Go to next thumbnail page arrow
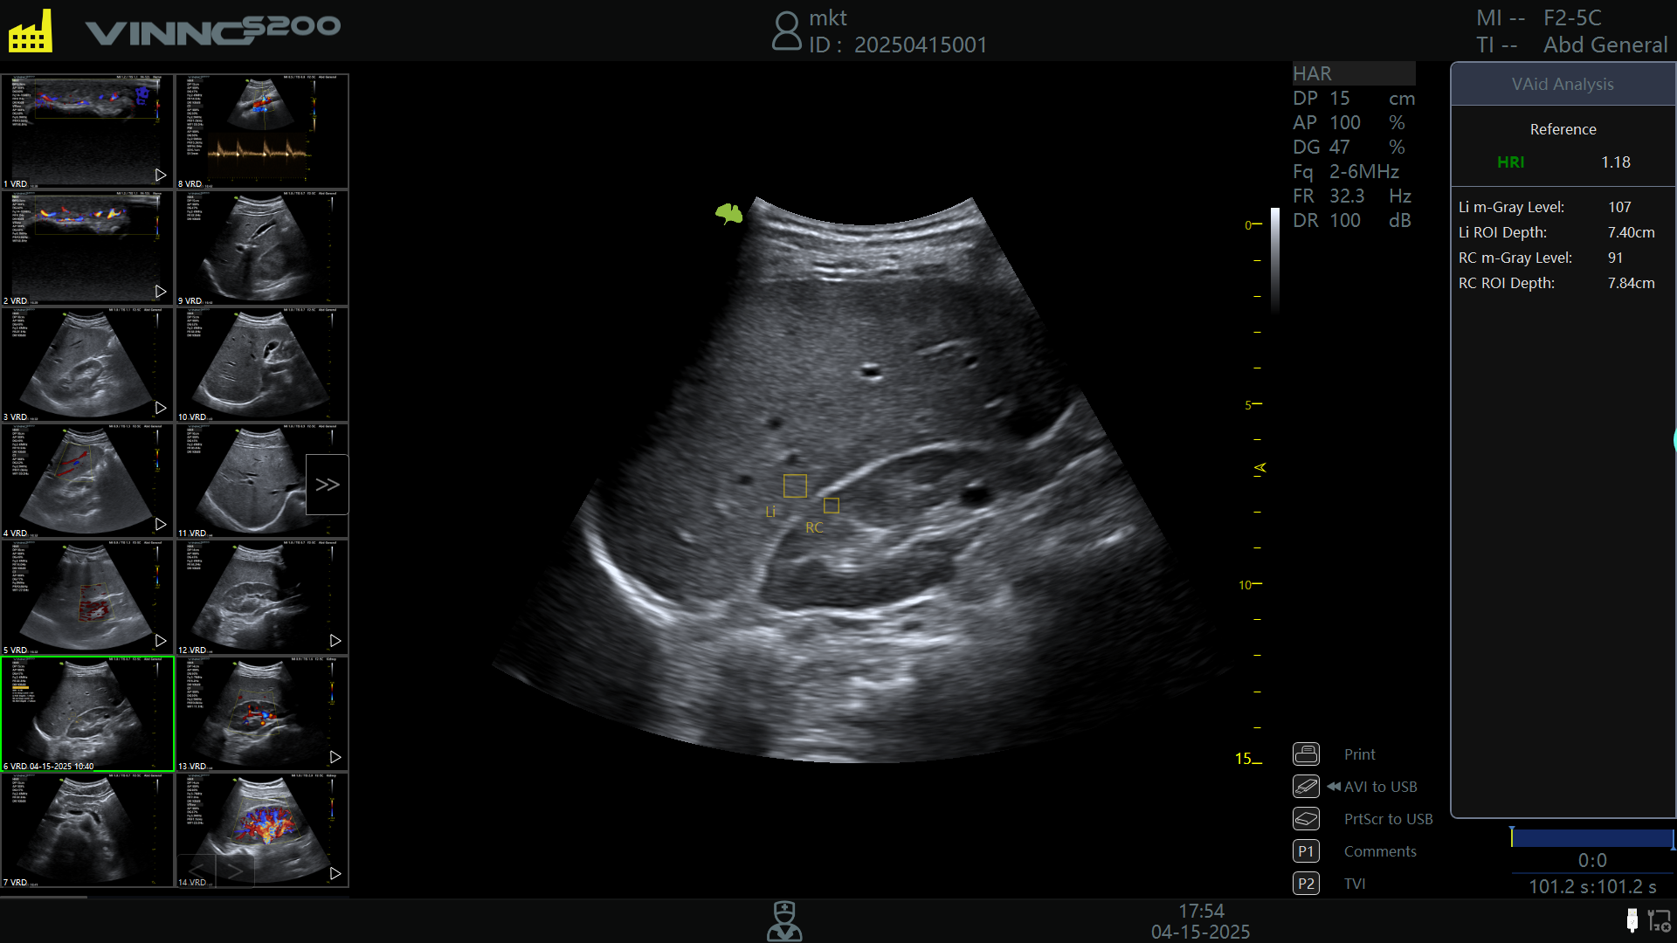This screenshot has width=1677, height=943. (236, 870)
